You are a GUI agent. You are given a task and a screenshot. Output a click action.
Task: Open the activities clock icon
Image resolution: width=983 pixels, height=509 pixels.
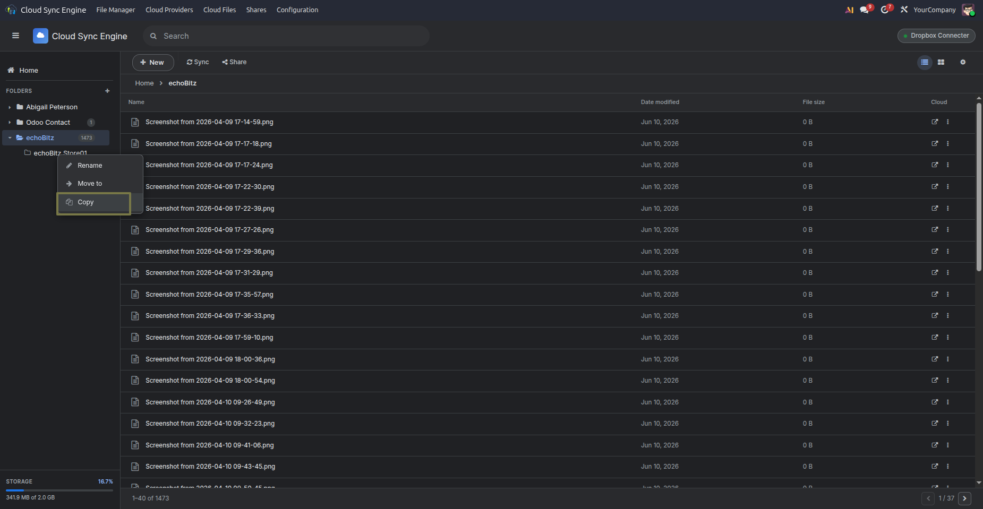coord(886,10)
